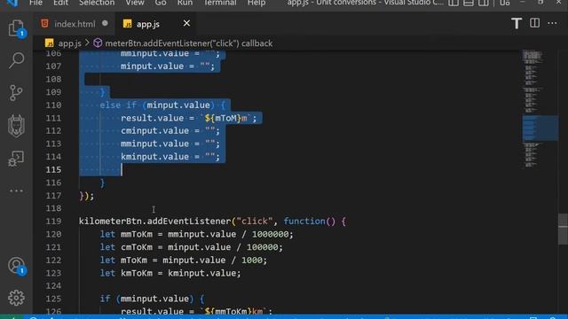568x319 pixels.
Task: Open the Manage gear icon
Action: point(16,298)
